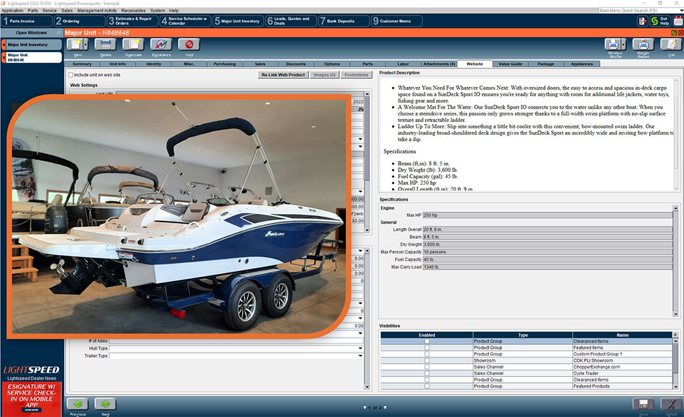Click the green pop-out icon in orange bar

point(674,33)
